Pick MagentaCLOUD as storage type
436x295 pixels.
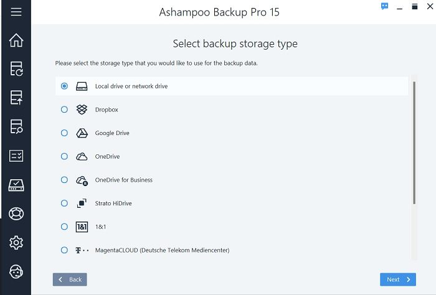[64, 250]
